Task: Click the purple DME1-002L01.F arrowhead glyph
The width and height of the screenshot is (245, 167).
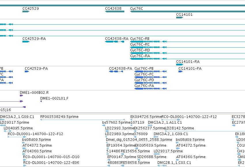Action: click(x=41, y=101)
